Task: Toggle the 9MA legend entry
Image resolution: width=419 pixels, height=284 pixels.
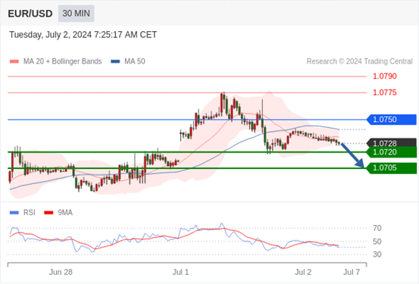Action: (58, 213)
